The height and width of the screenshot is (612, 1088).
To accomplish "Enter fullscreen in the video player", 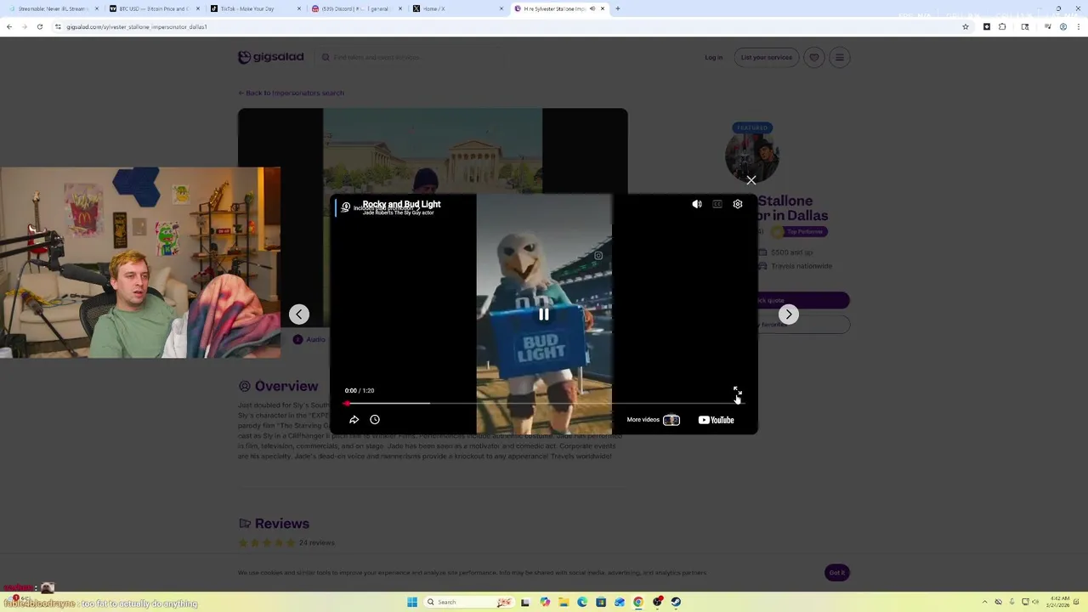I will (x=737, y=390).
